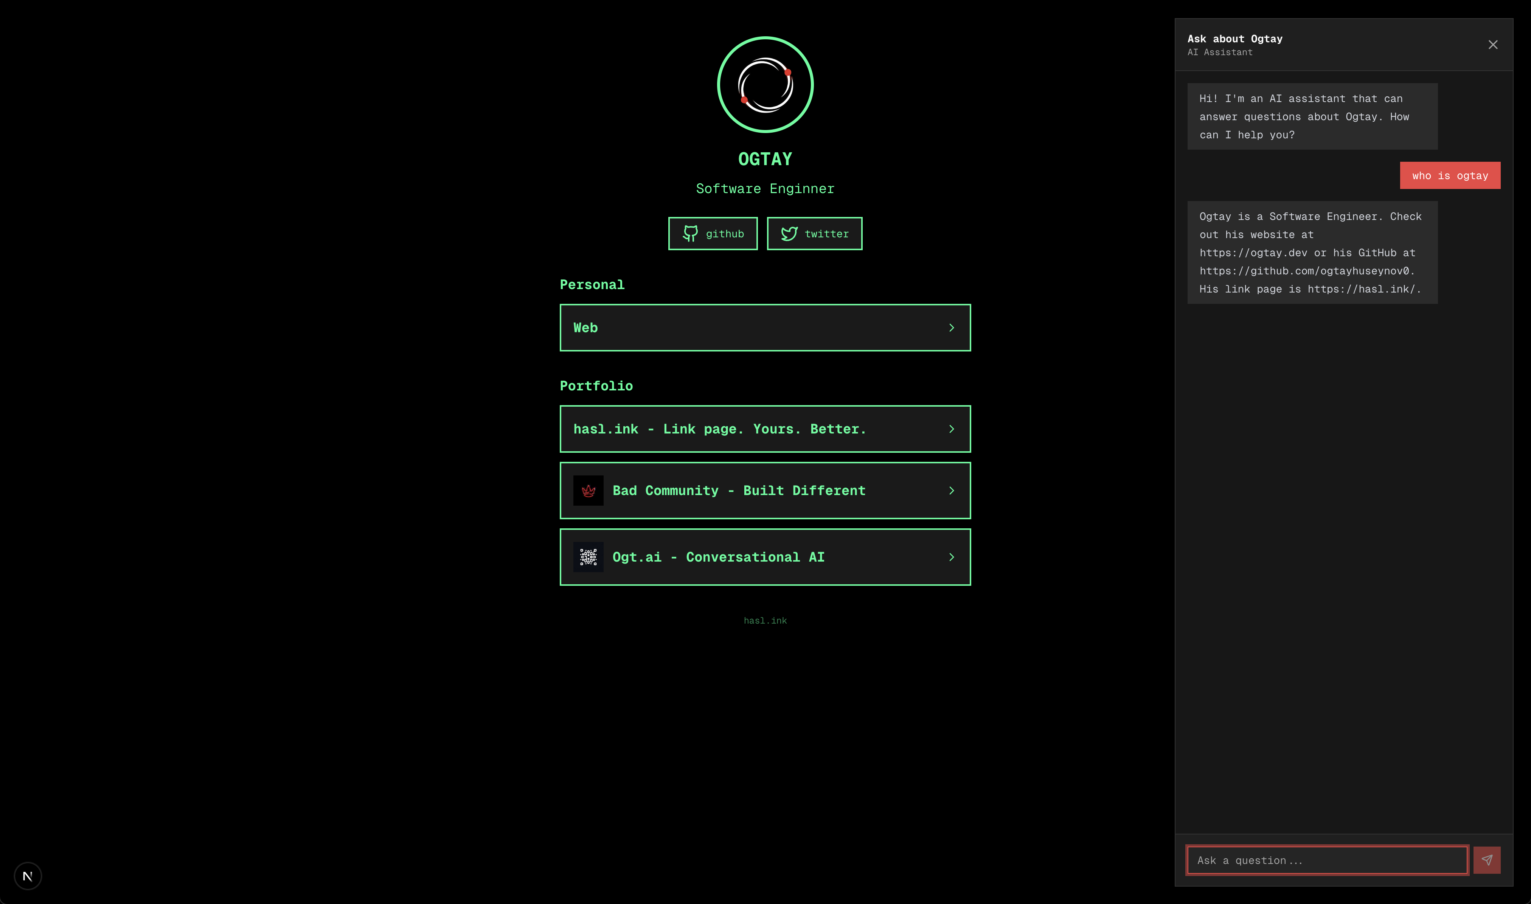Click the send message paper plane icon
The image size is (1531, 904).
(x=1487, y=860)
